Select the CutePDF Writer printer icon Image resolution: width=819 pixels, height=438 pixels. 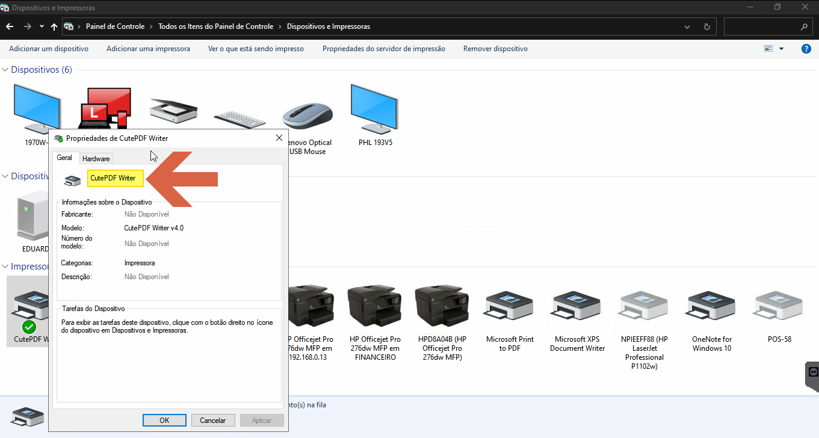(x=29, y=311)
